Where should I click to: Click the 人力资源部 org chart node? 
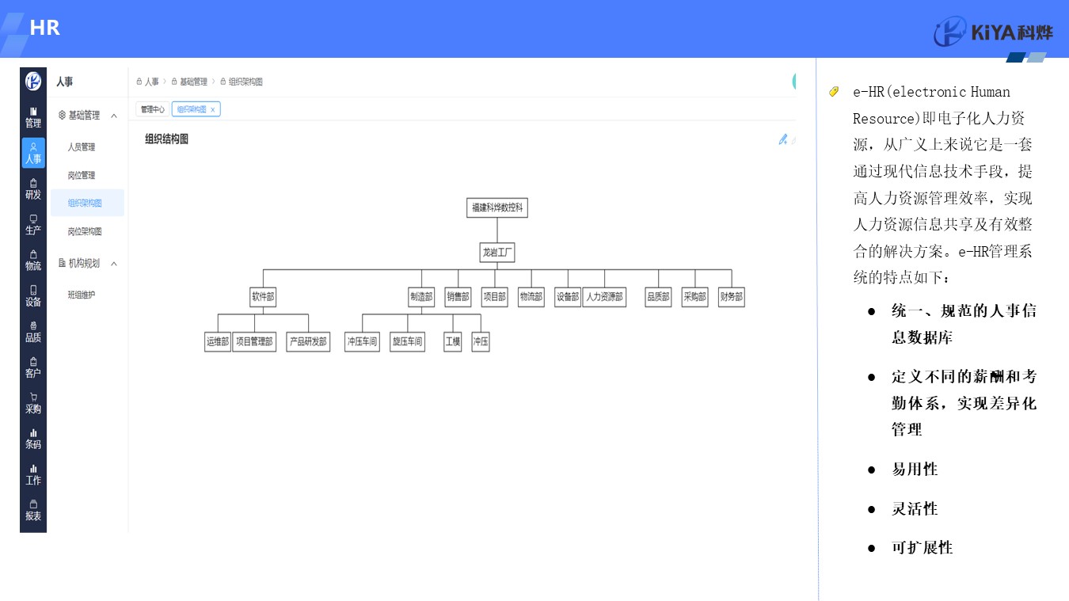point(604,297)
